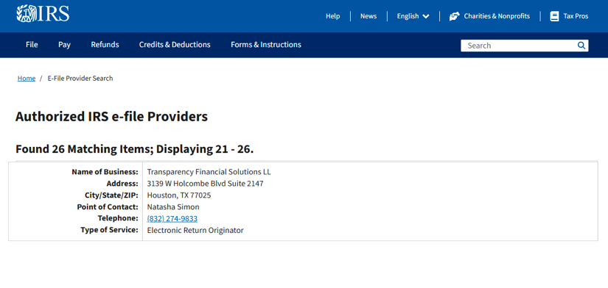Click the search magnifier icon
Viewport: 608px width, 288px height.
point(581,46)
